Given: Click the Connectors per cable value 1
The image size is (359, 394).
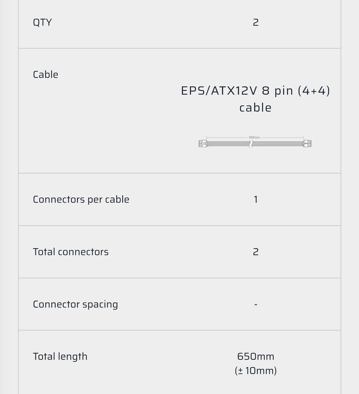Looking at the screenshot, I should [x=255, y=199].
